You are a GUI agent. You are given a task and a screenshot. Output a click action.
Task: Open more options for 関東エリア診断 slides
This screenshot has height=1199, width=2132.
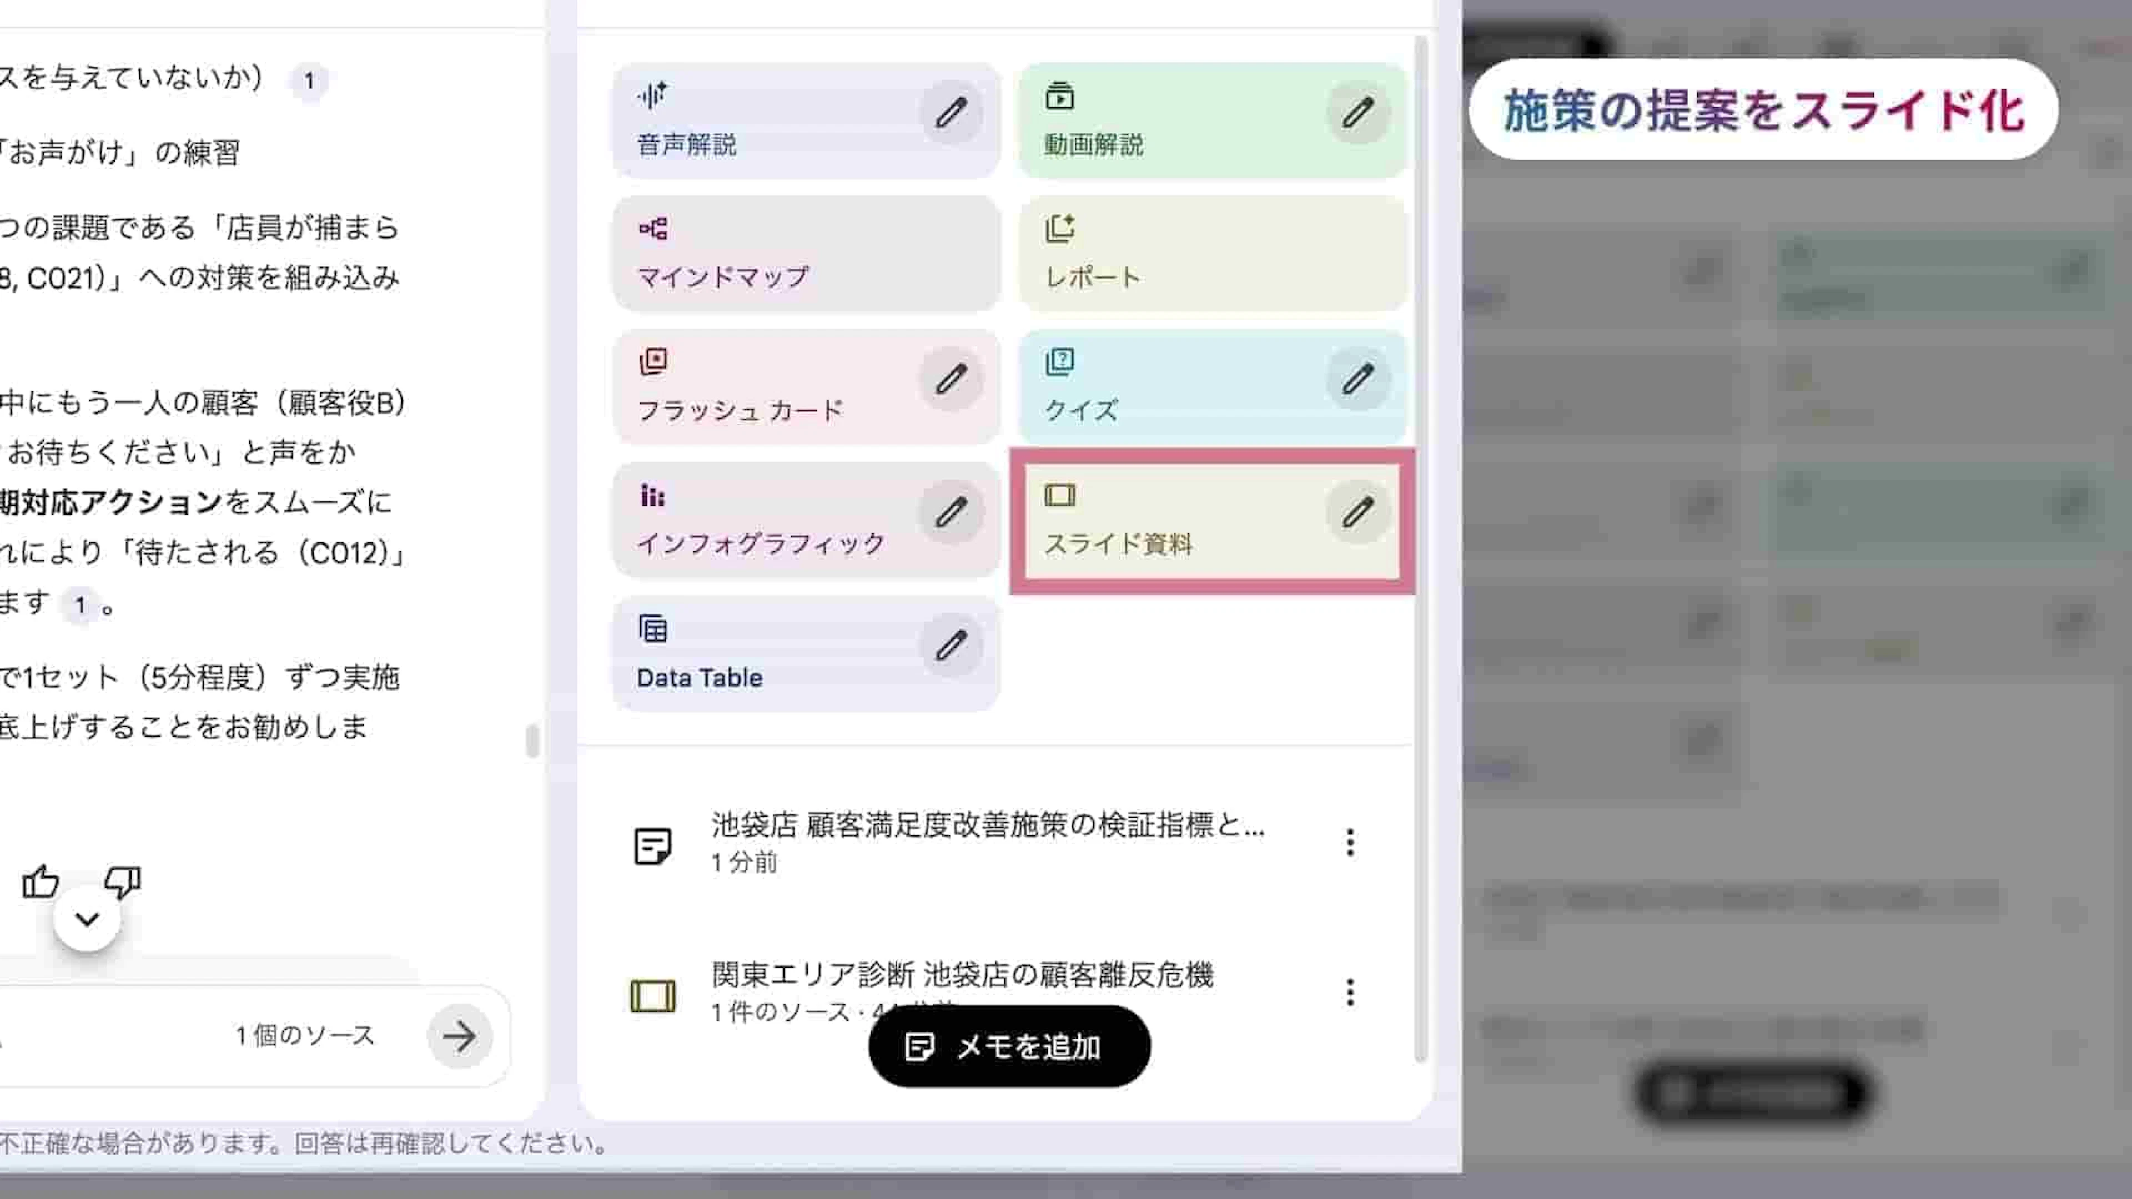[1350, 991]
